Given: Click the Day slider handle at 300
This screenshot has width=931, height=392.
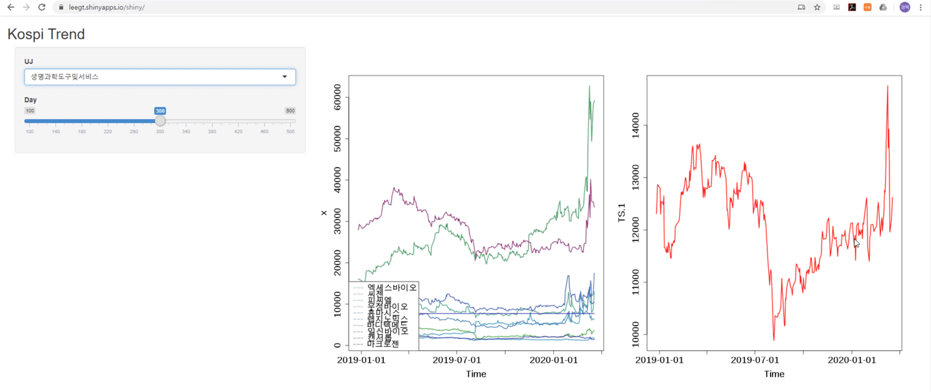Looking at the screenshot, I should tap(160, 121).
